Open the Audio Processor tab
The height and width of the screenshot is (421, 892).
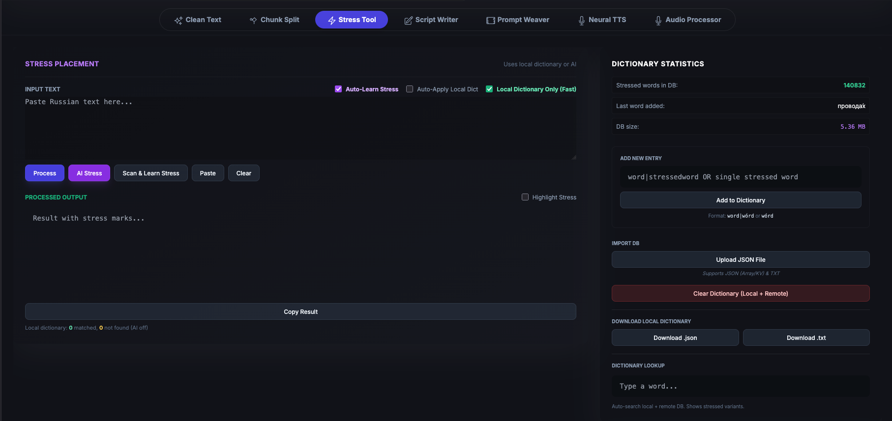688,20
